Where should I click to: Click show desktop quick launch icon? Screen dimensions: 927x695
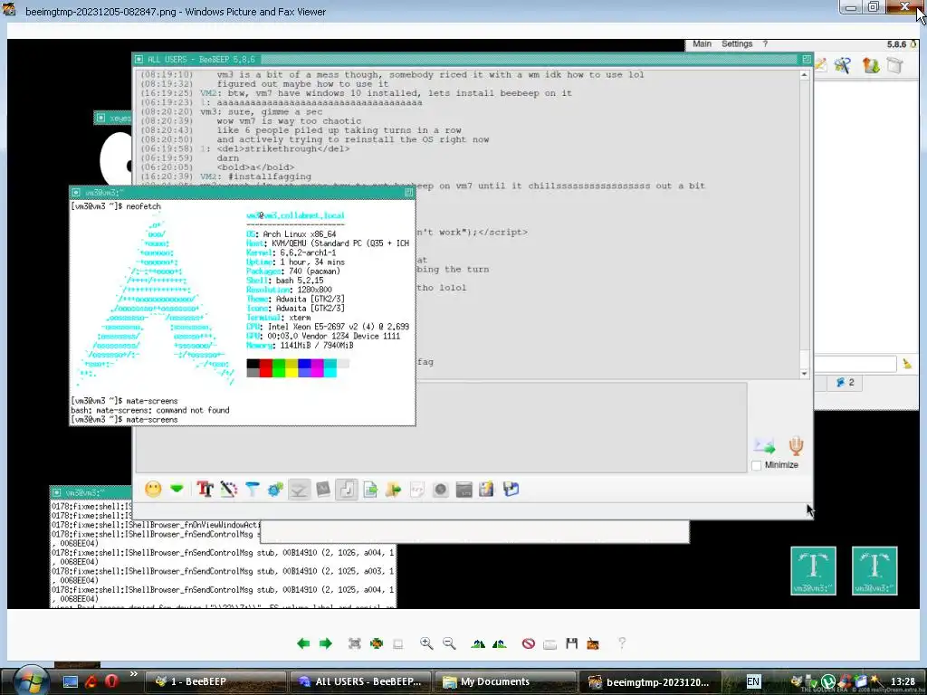pos(71,681)
